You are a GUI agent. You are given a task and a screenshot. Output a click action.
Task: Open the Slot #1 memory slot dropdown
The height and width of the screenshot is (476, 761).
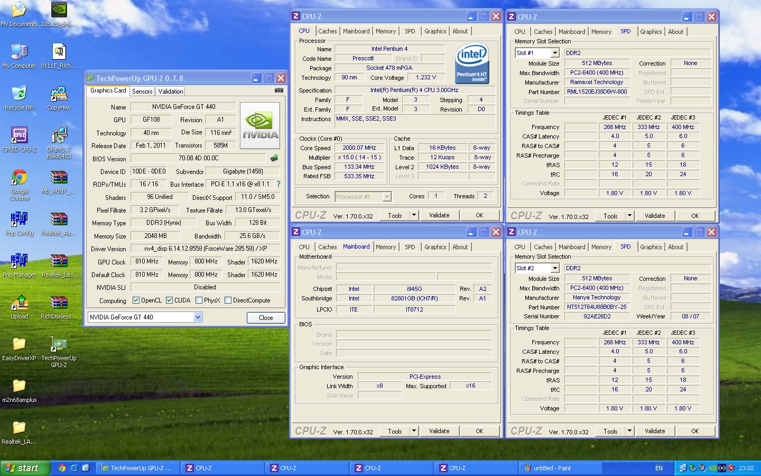(555, 53)
